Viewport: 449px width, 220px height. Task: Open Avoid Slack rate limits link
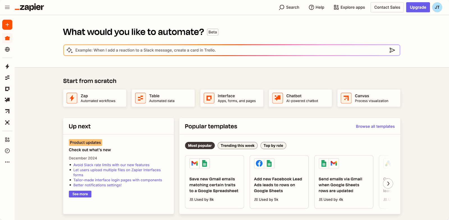pyautogui.click(x=111, y=165)
